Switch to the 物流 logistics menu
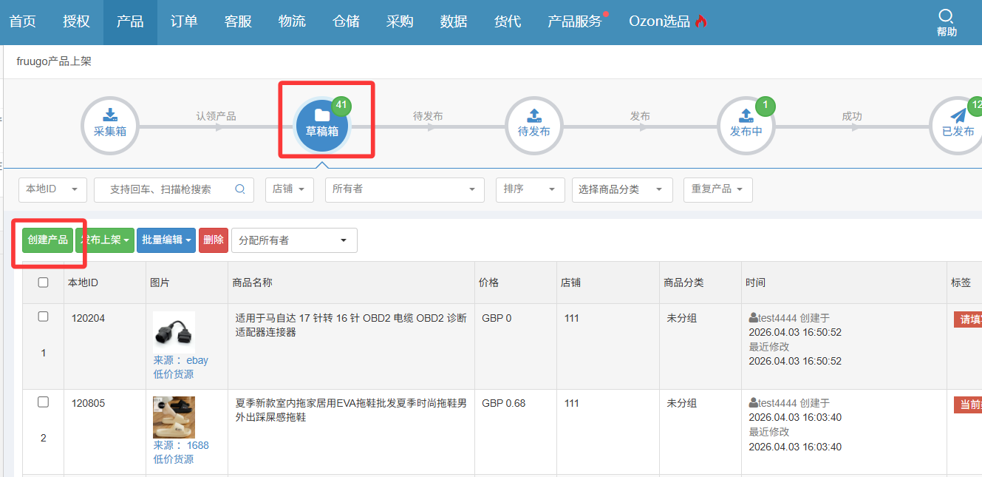This screenshot has width=982, height=477. point(292,21)
